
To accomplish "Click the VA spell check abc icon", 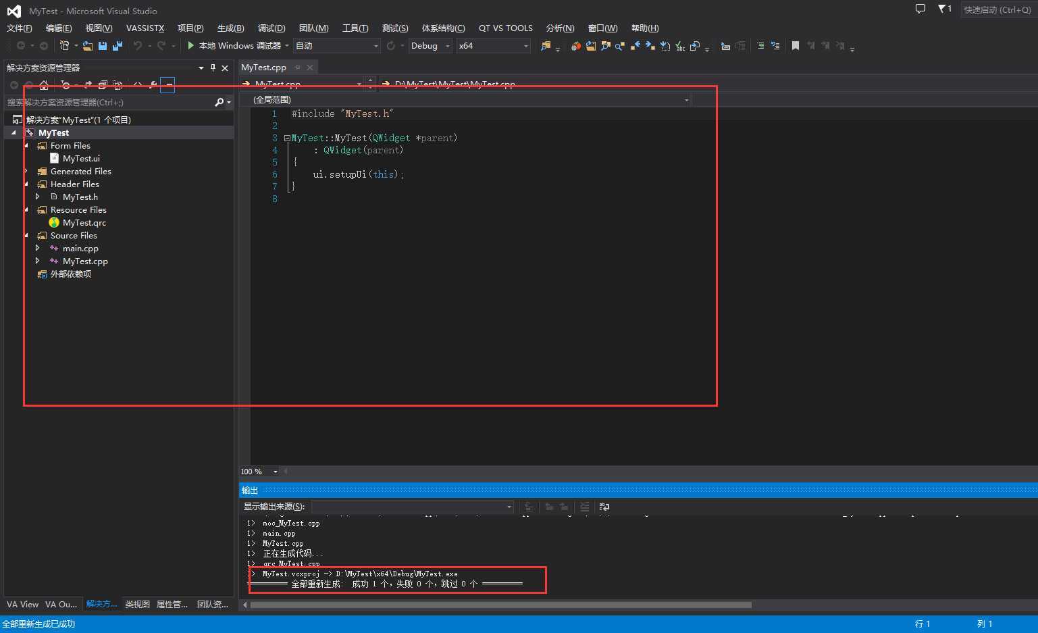I will click(x=680, y=46).
